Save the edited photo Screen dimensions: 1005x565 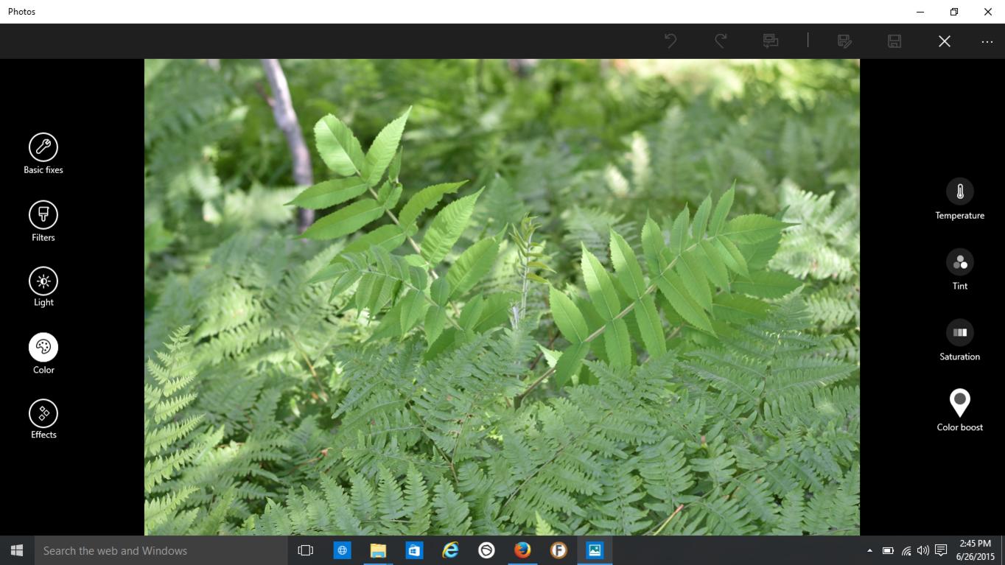click(x=894, y=41)
